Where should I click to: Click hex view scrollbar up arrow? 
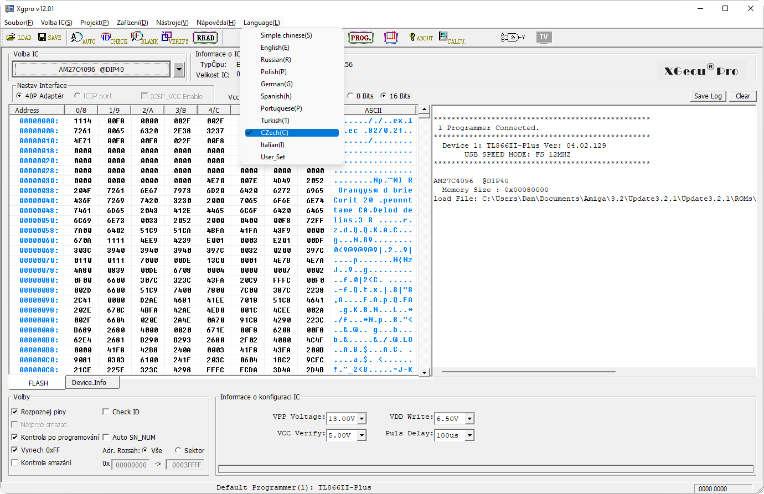(425, 109)
